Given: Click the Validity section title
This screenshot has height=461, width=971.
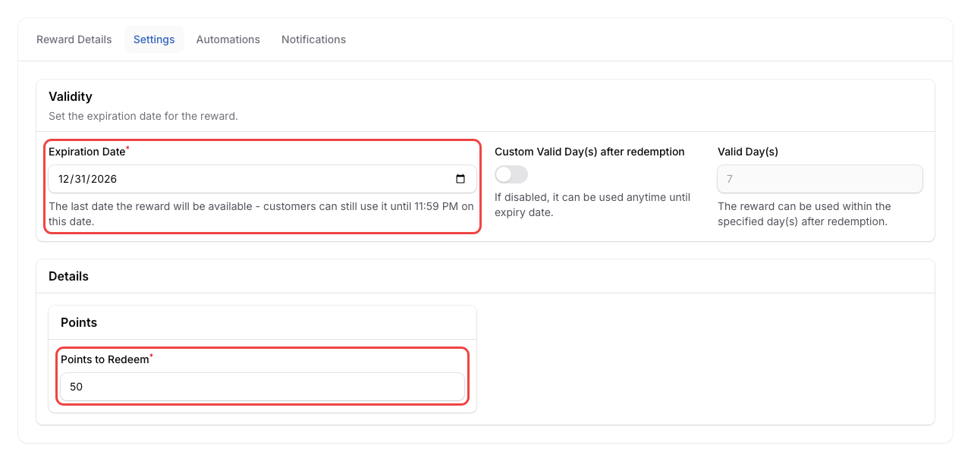Looking at the screenshot, I should click(71, 96).
